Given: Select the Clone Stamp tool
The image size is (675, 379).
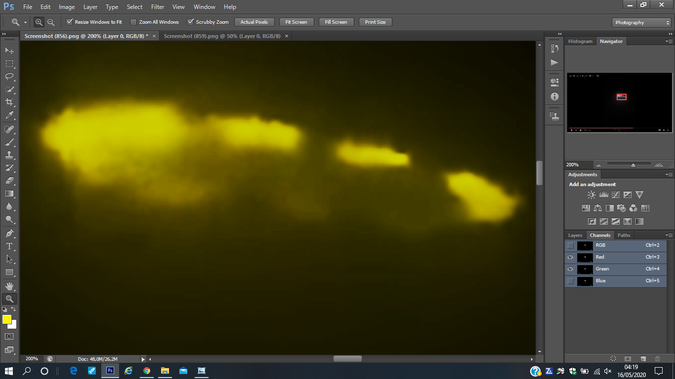Looking at the screenshot, I should [x=9, y=154].
